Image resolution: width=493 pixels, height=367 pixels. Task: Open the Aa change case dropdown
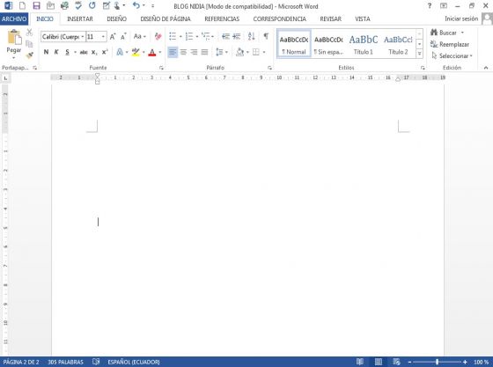point(140,36)
